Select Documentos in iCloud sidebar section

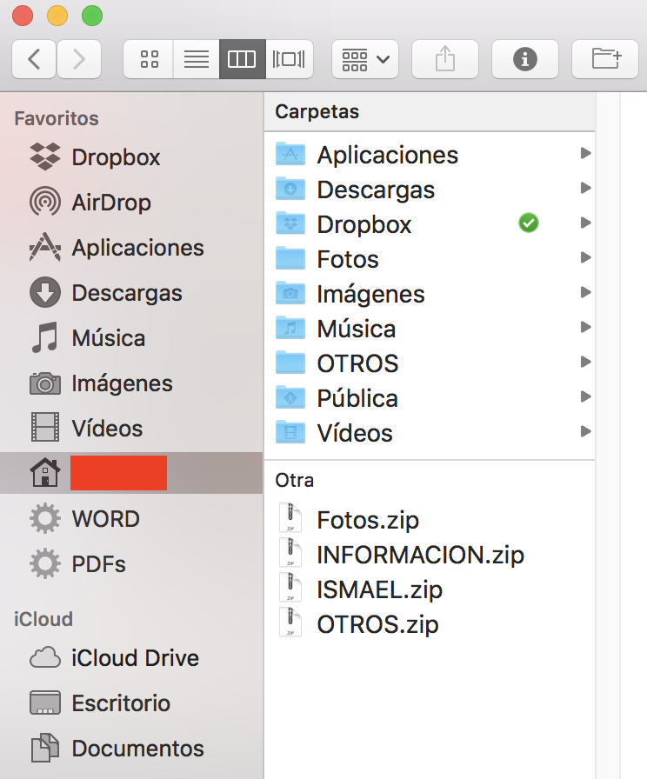point(137,749)
